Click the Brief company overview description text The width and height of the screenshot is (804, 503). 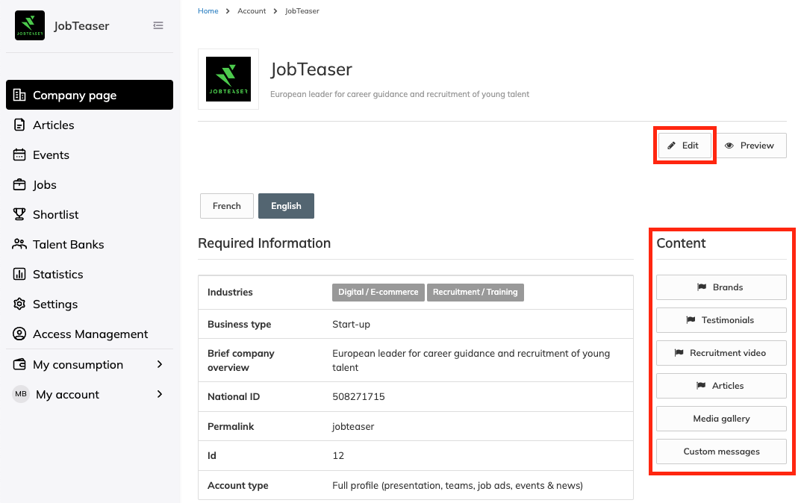471,360
